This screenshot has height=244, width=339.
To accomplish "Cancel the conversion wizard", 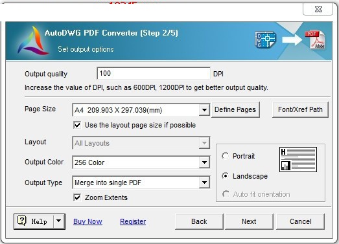I will [301, 221].
